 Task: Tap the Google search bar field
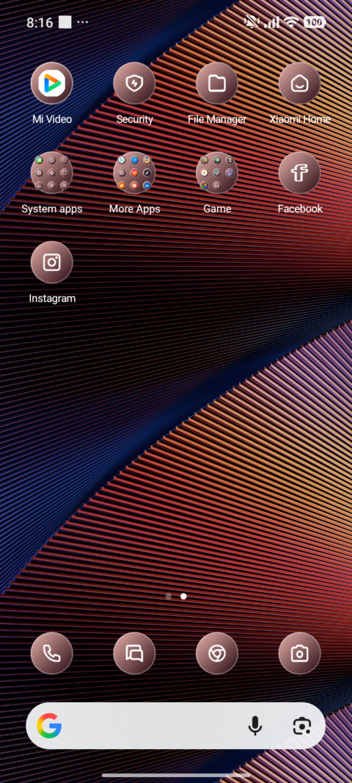tap(175, 726)
